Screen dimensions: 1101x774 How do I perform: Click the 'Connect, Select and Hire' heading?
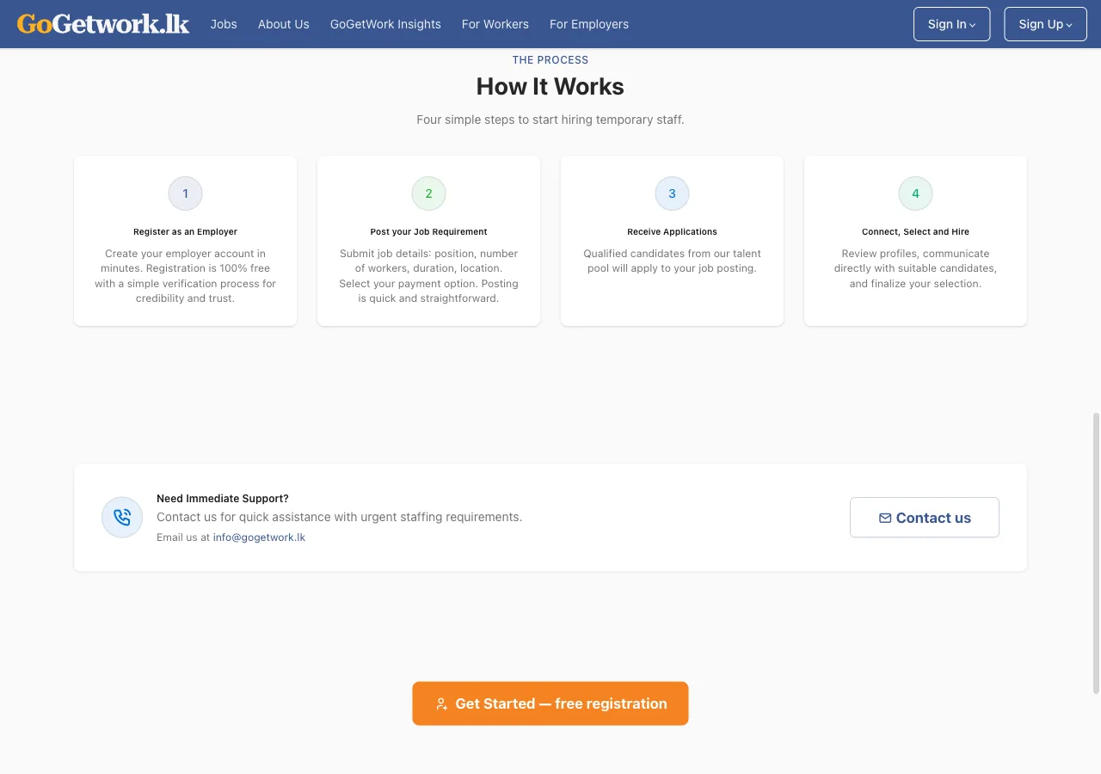point(915,231)
